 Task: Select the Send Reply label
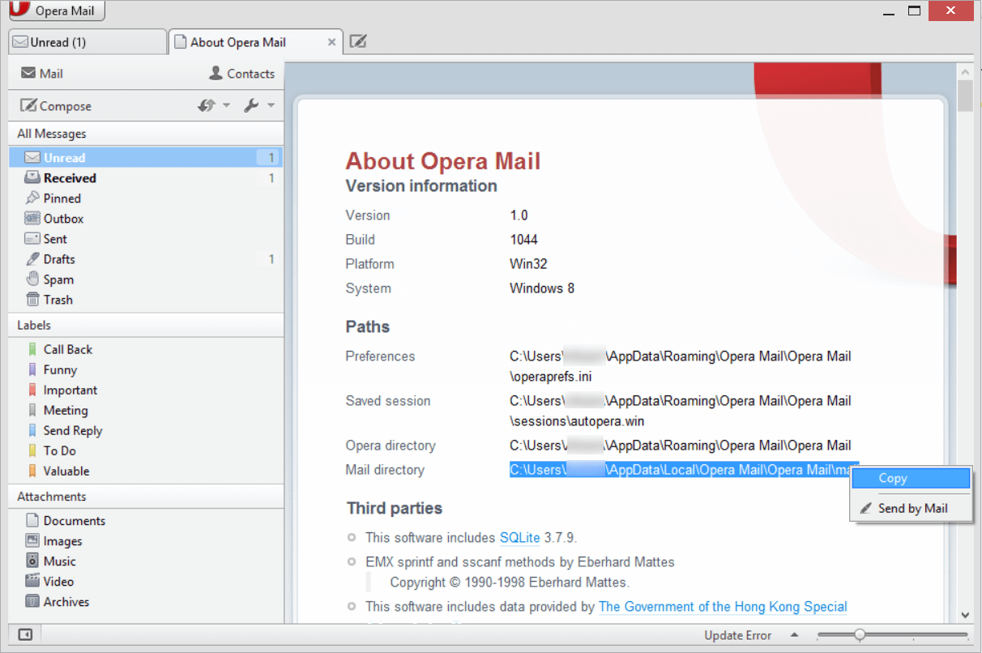point(146,430)
